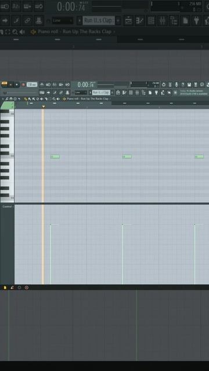
Task: Click the plugin picker plug icon in bright toolbar
Action: 156,93
